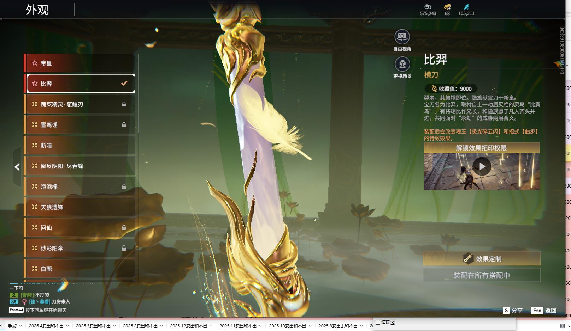Click the gold ingot currency icon
The image size is (571, 331).
point(447,7)
